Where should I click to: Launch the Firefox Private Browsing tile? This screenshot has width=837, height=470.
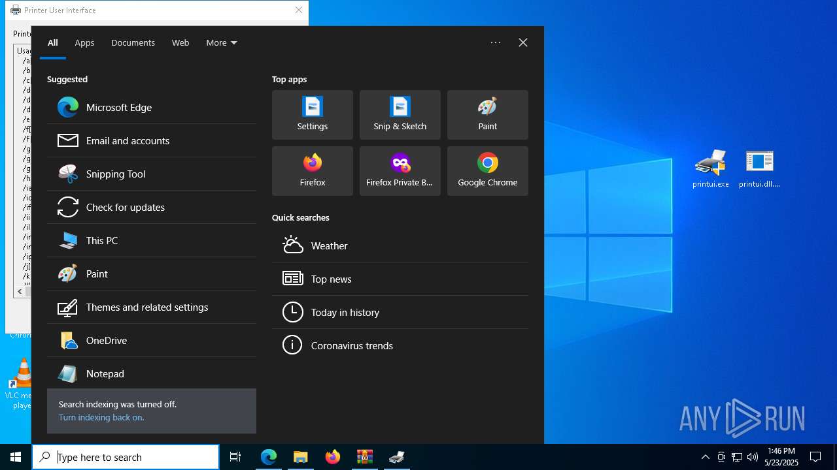point(400,171)
